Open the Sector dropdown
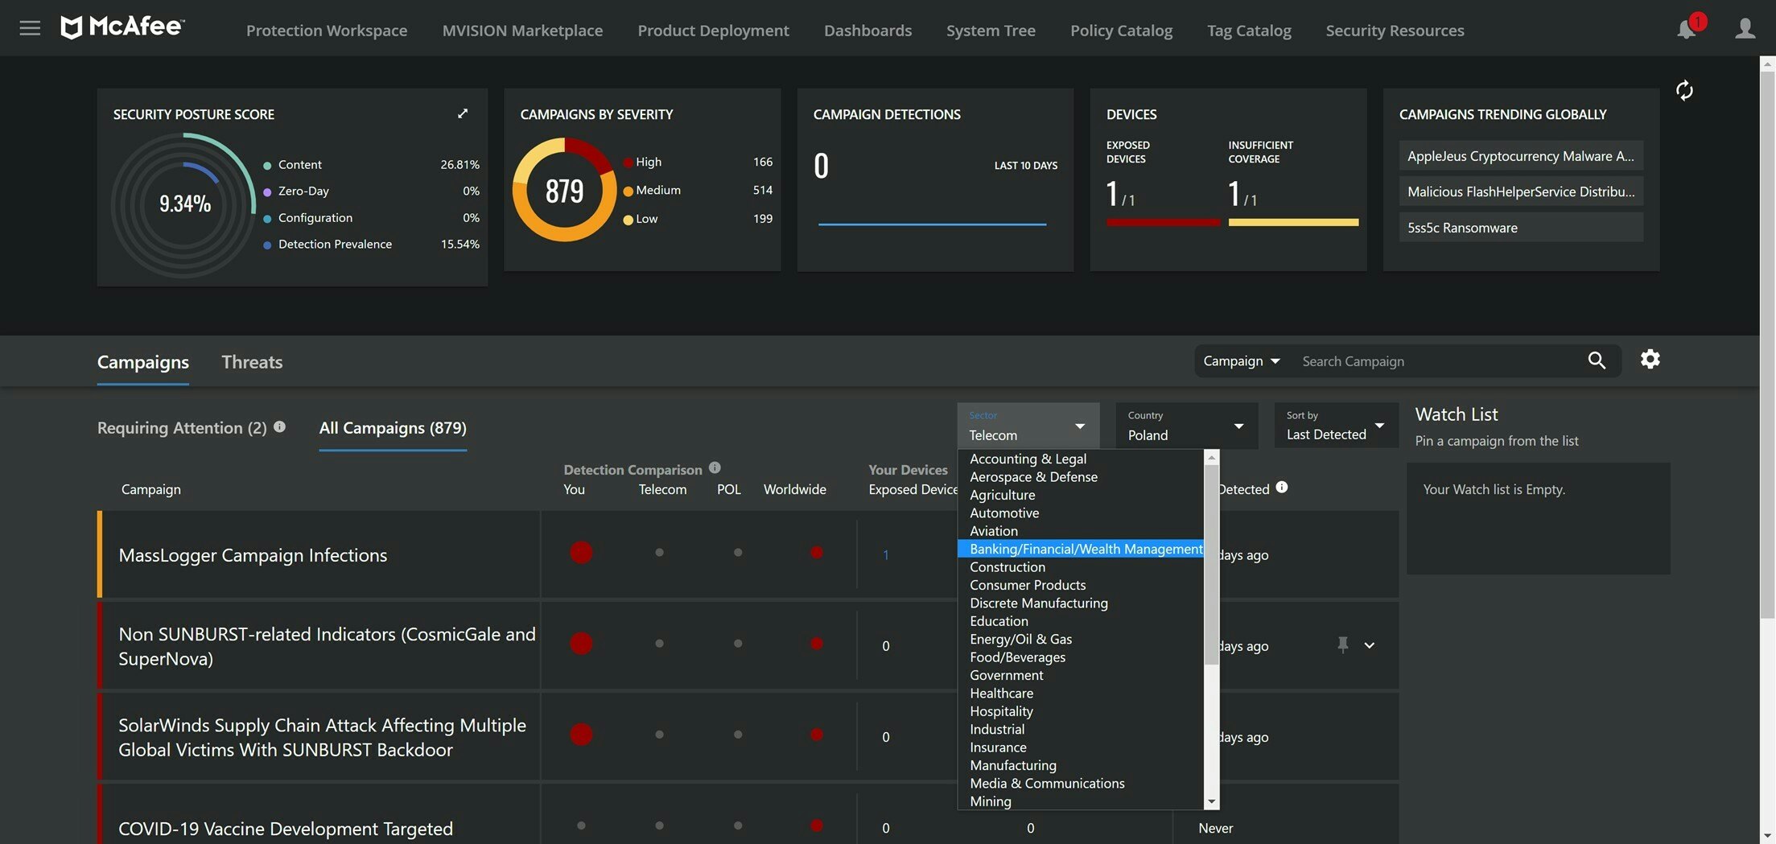This screenshot has width=1776, height=844. coord(1028,426)
